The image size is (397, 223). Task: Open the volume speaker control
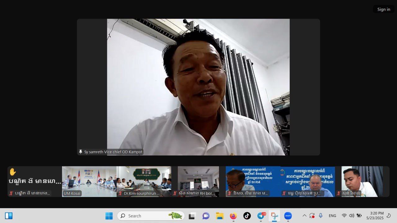click(x=351, y=216)
